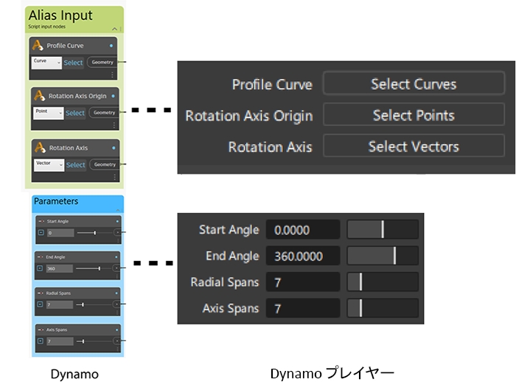Click the slider icon on Radial Spans node
Viewport: 516px width, 382px height.
click(40, 293)
